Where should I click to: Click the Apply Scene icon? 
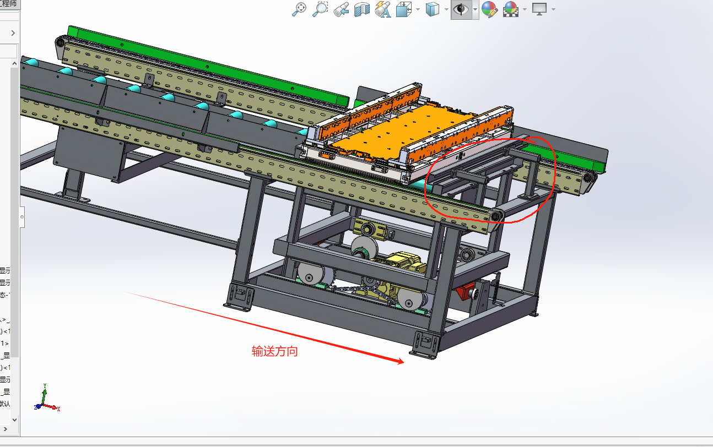tap(511, 9)
